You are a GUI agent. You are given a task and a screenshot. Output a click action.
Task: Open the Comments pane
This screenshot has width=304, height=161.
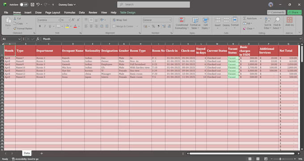pos(276,12)
